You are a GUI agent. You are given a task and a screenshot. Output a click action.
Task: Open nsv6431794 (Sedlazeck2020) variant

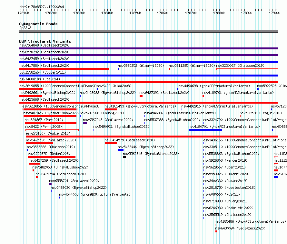click(x=61, y=174)
